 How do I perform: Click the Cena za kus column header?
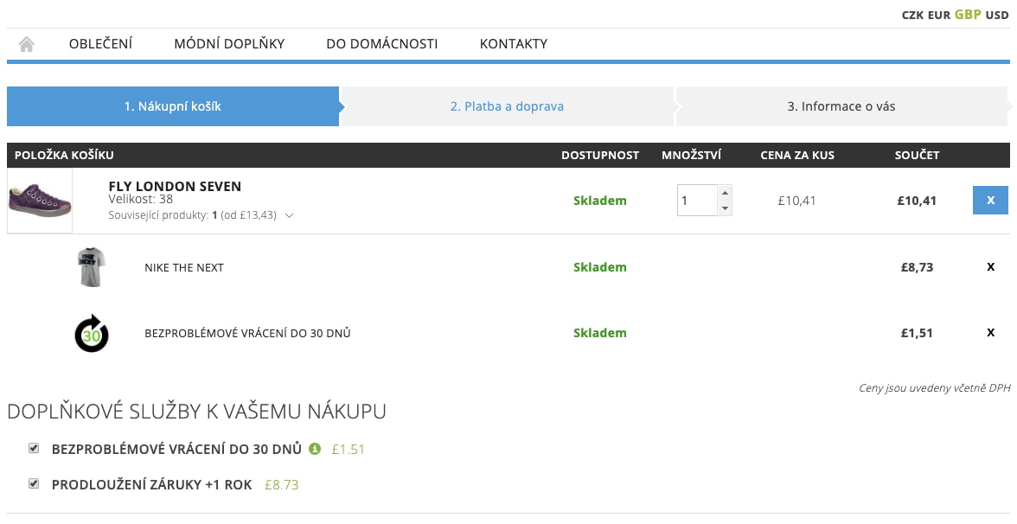click(797, 155)
